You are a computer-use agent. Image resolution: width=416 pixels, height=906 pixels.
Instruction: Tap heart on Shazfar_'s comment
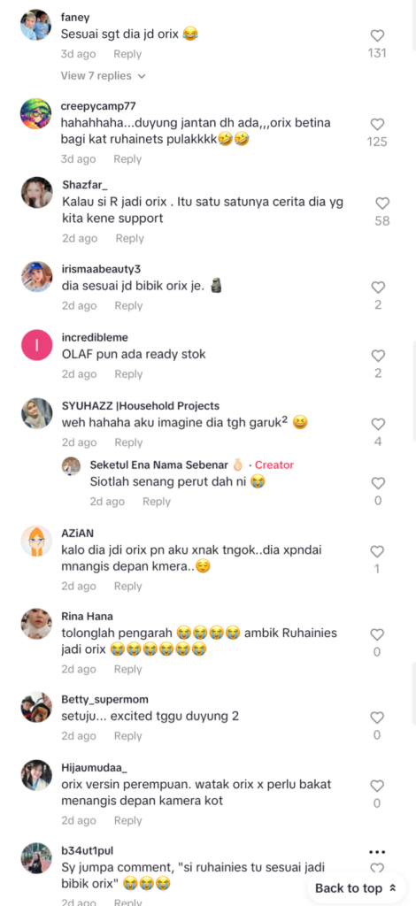click(x=382, y=203)
